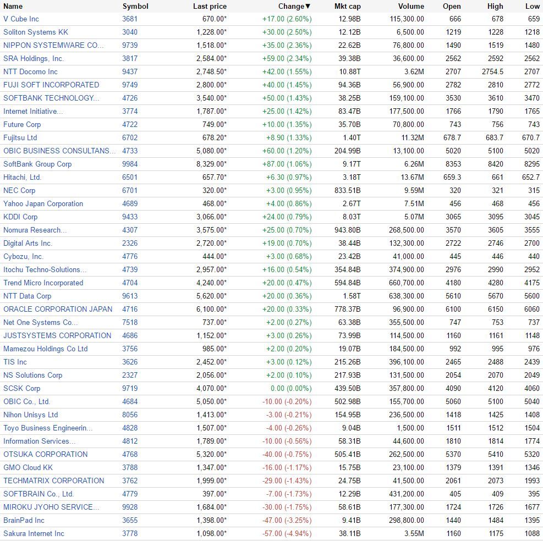Sort table by Mkt cap header

347,6
